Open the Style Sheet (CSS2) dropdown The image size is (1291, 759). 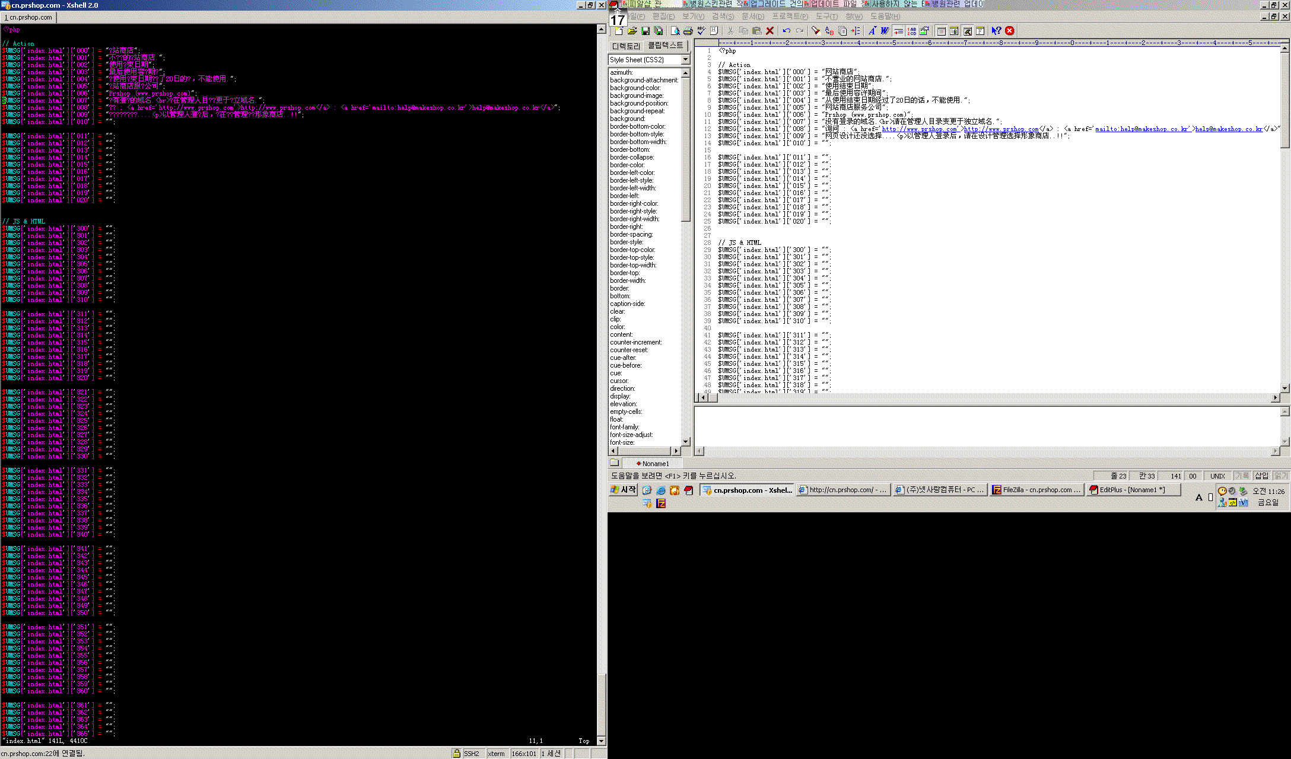685,60
